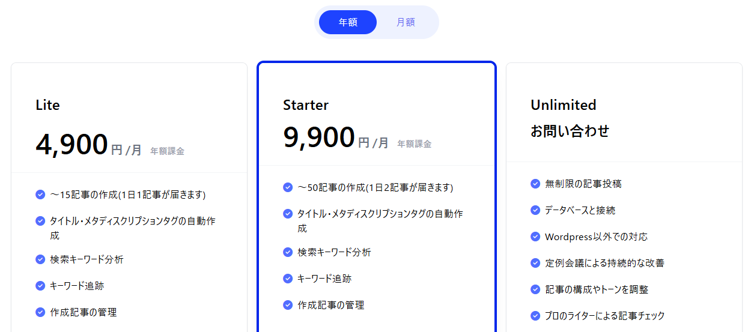The image size is (751, 332).
Task: Select the Unlimited plan heading
Action: tap(564, 105)
